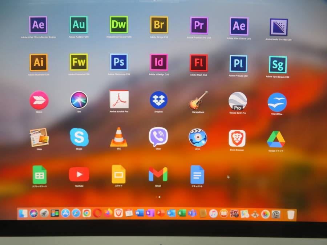
Task: Launch iDVD
Action: tap(198, 138)
